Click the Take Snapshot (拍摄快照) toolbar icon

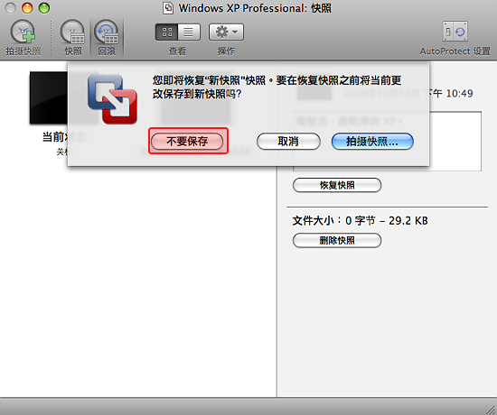coord(23,32)
